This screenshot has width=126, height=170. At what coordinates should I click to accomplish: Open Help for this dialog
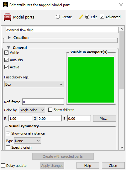pyautogui.click(x=88, y=166)
